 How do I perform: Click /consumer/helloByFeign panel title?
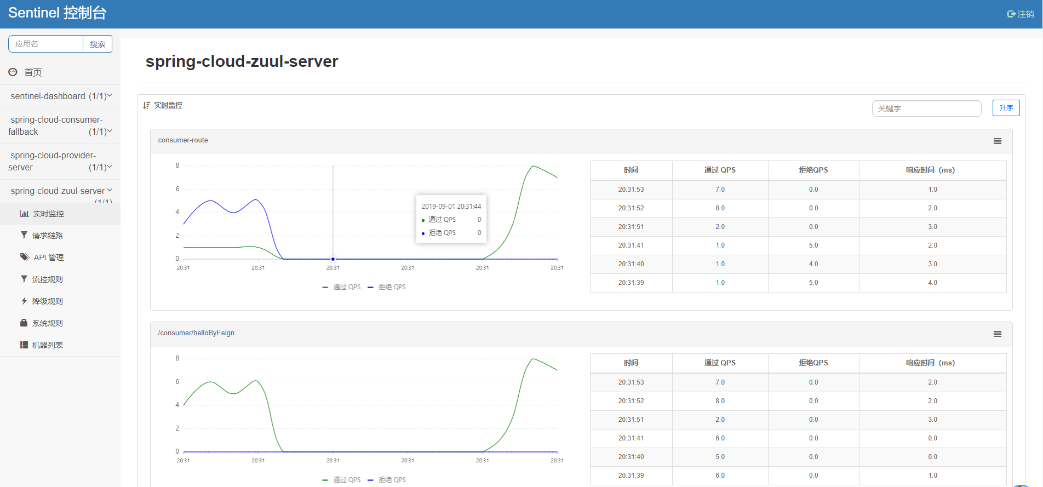[x=196, y=333]
